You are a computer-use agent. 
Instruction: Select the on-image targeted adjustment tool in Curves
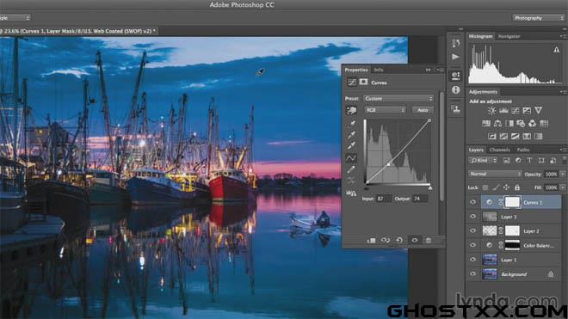pos(351,110)
